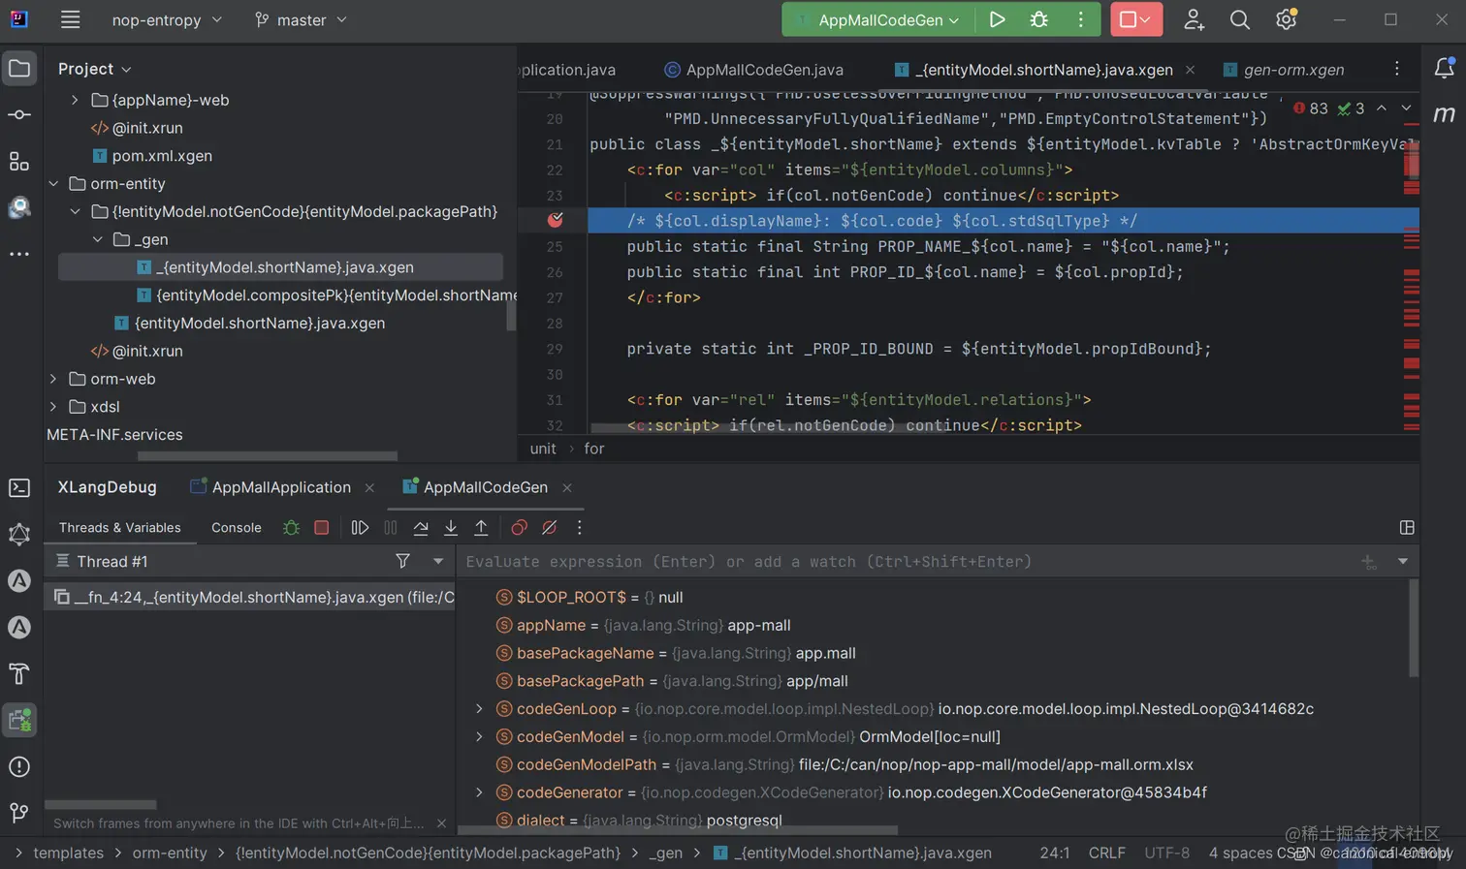Open Search Everywhere magnifier
This screenshot has width=1466, height=869.
point(1239,19)
